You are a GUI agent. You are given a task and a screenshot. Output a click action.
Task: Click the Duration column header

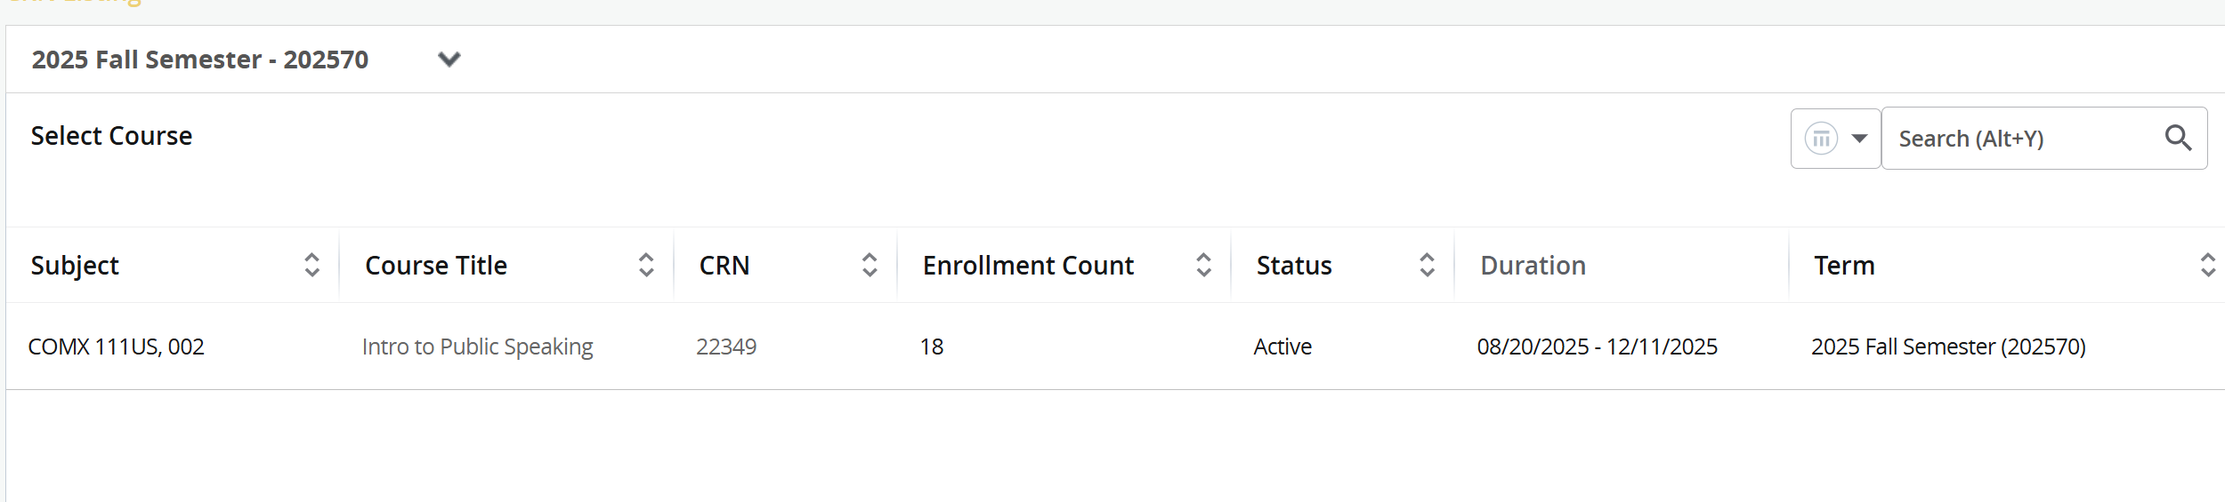(x=1533, y=266)
